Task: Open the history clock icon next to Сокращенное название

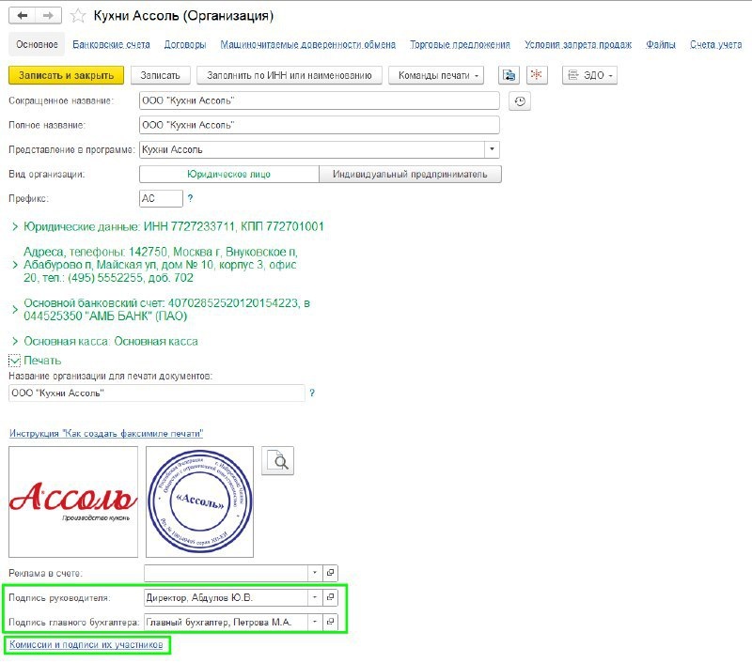Action: pos(520,101)
